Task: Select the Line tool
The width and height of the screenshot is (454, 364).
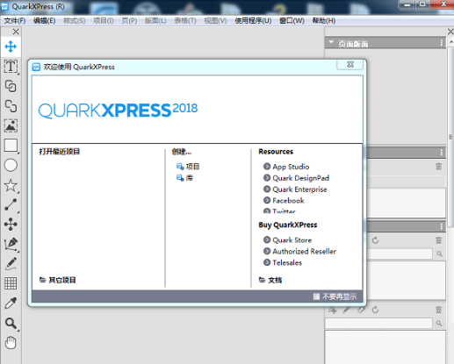Action: click(x=11, y=204)
